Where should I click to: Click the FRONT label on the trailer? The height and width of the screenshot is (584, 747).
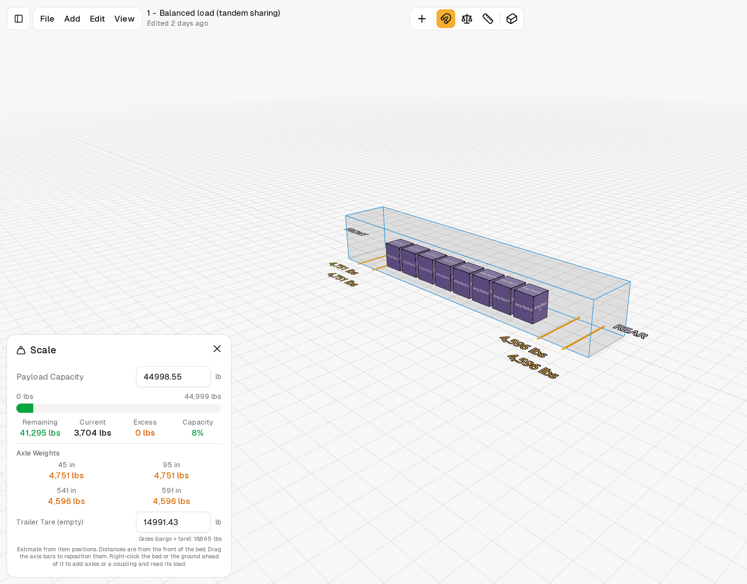tap(356, 232)
